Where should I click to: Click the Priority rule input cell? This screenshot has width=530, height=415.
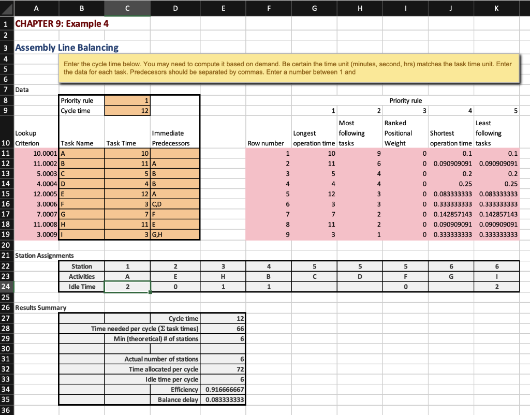[x=127, y=100]
